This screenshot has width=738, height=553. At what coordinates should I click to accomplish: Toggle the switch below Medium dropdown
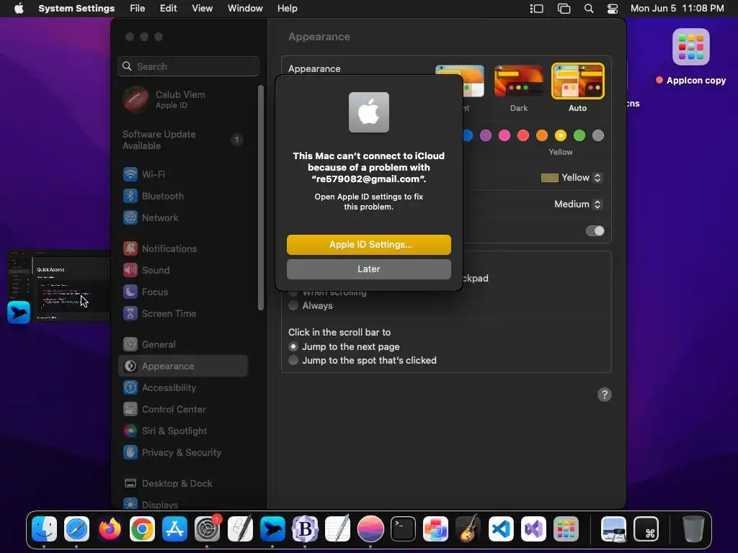coord(595,230)
